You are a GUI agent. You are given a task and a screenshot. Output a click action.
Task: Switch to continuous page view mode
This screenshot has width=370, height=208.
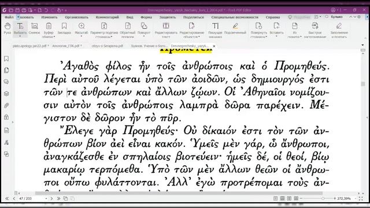click(x=282, y=199)
